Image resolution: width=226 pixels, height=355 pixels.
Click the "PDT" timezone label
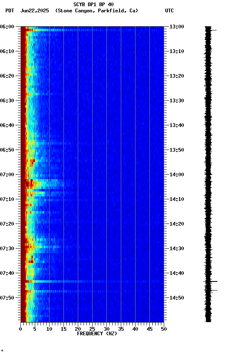click(x=10, y=11)
